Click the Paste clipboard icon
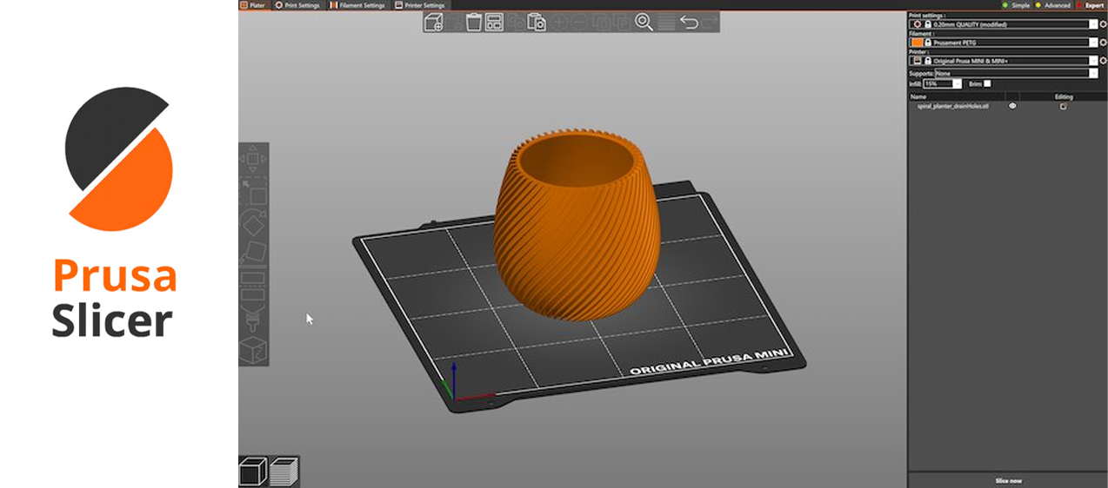Viewport: 1108px width, 488px height. 537,22
